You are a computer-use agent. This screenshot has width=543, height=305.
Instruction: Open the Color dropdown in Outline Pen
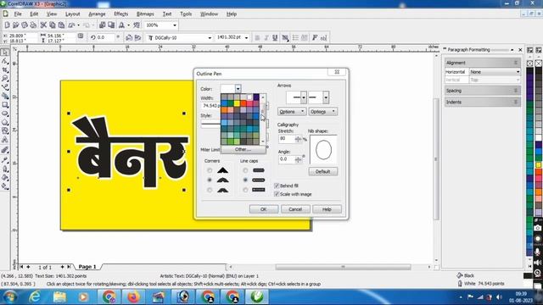[x=238, y=89]
